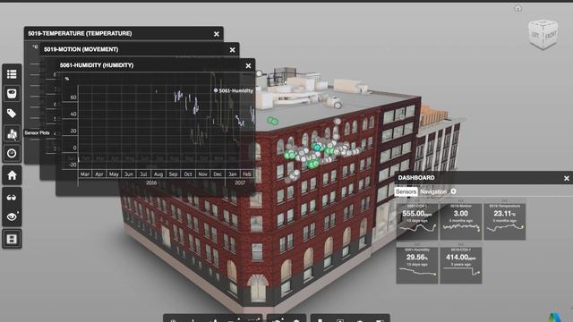This screenshot has width=573, height=322.
Task: Select the teal sensor marker on building
Action: (317, 147)
